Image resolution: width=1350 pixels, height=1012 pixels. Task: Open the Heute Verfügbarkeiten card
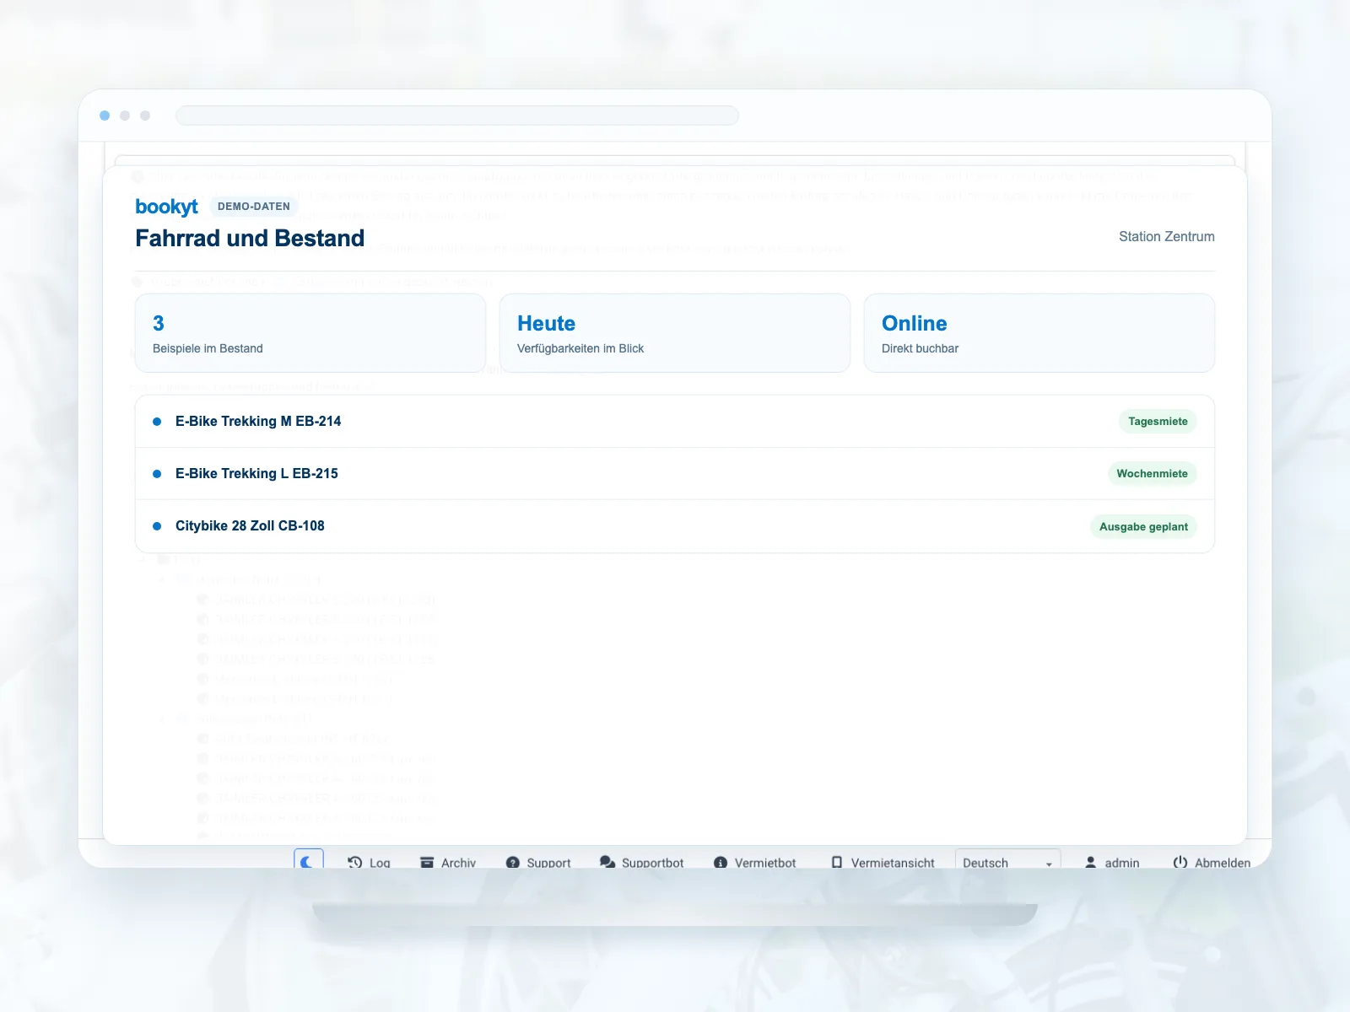675,333
